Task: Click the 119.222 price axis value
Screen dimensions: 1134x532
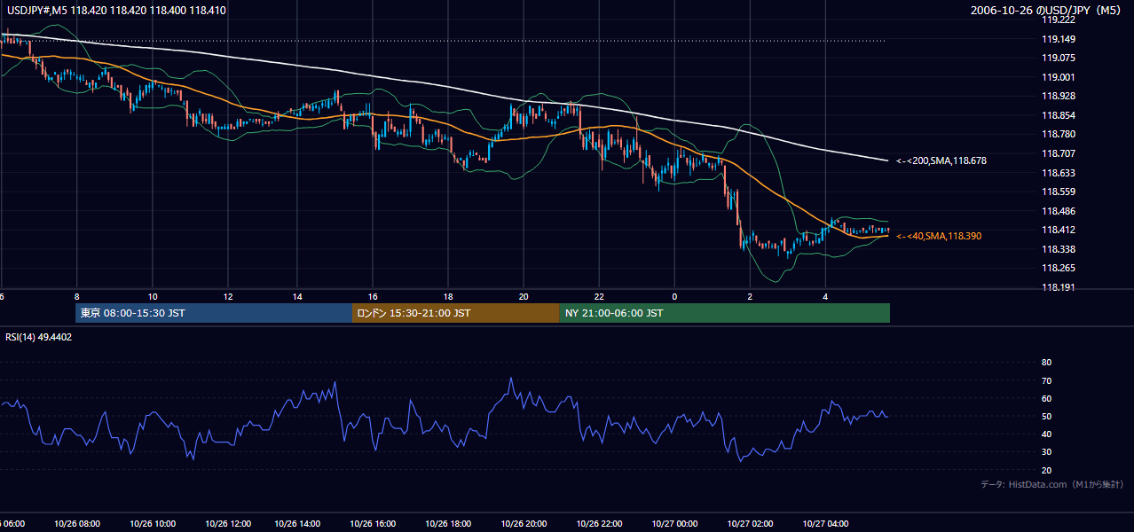Action: [1059, 20]
